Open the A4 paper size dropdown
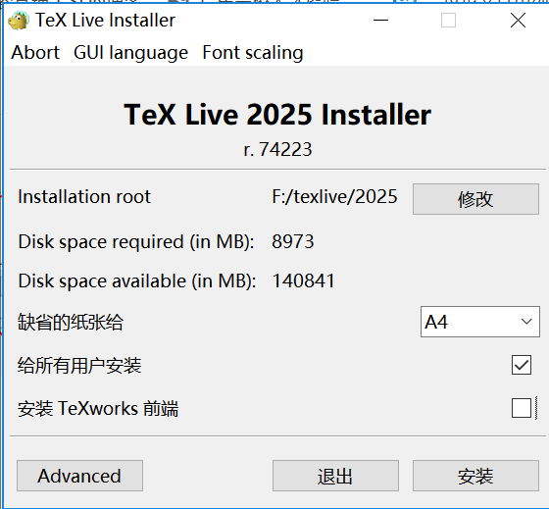Image resolution: width=549 pixels, height=509 pixels. (x=480, y=322)
